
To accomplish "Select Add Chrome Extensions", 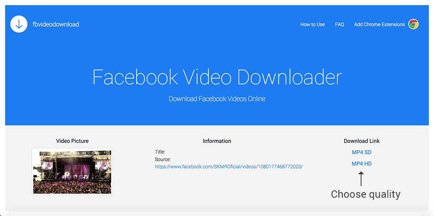I will tap(379, 24).
